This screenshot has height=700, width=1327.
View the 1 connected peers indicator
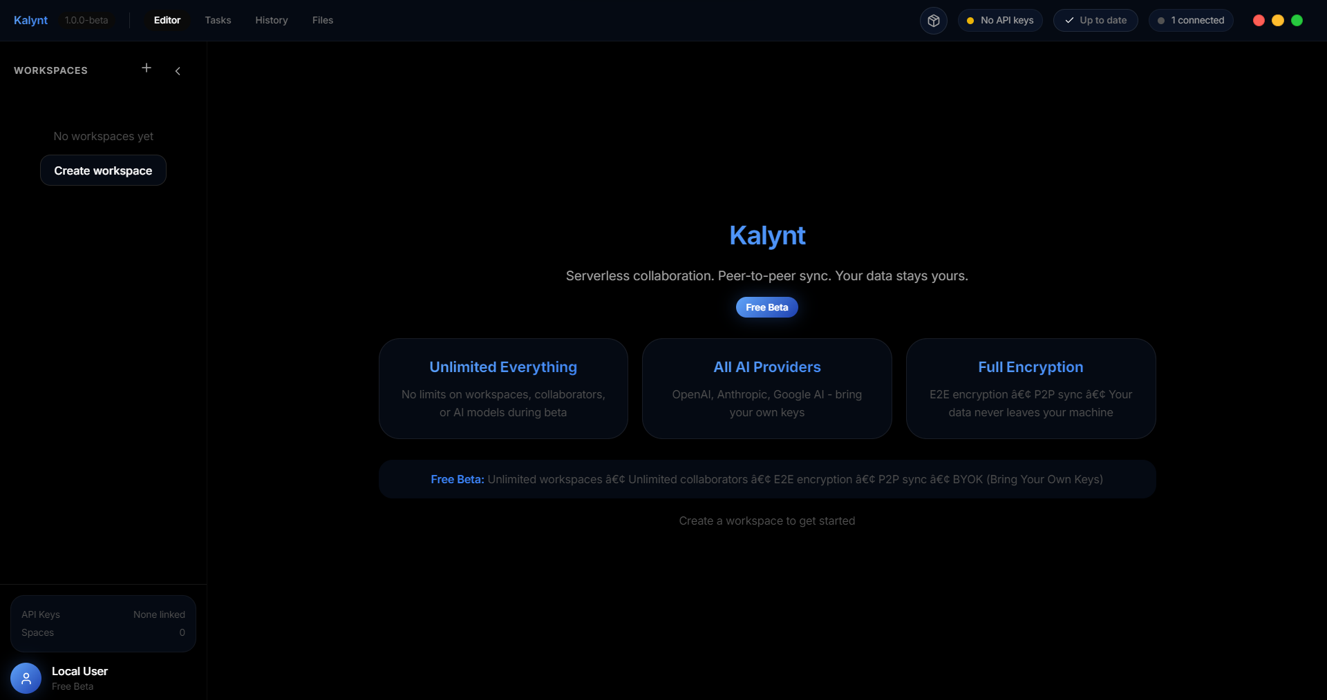point(1191,20)
